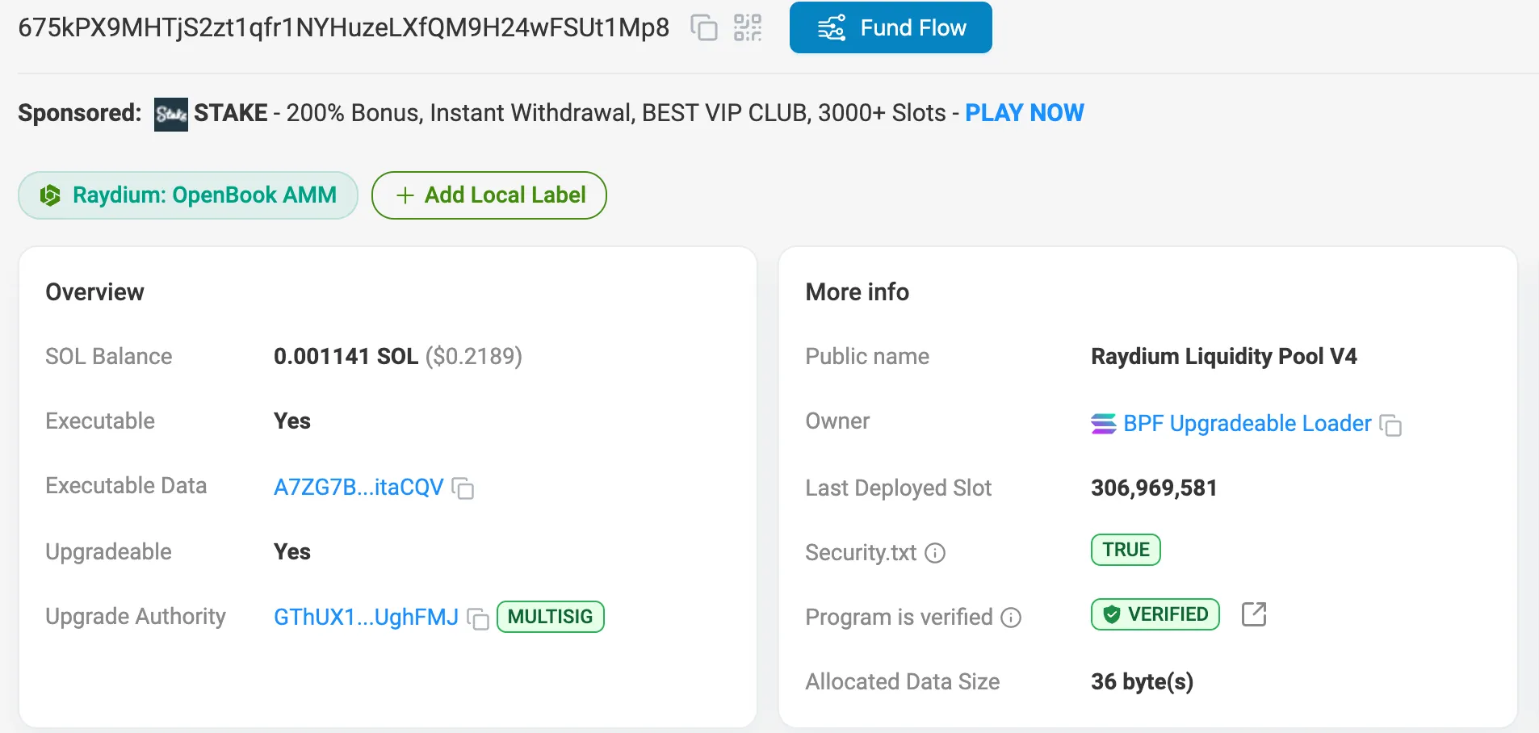Copy the Executable Data address

[463, 488]
